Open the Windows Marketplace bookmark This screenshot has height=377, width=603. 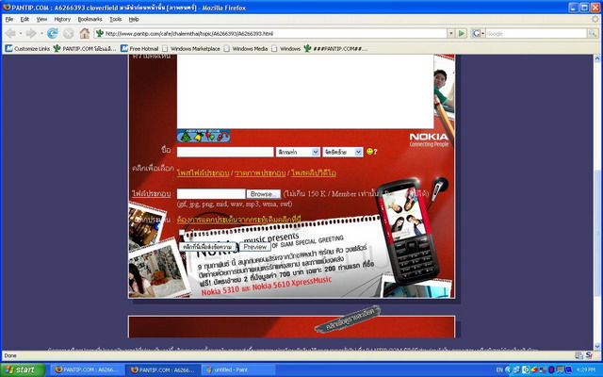(191, 48)
